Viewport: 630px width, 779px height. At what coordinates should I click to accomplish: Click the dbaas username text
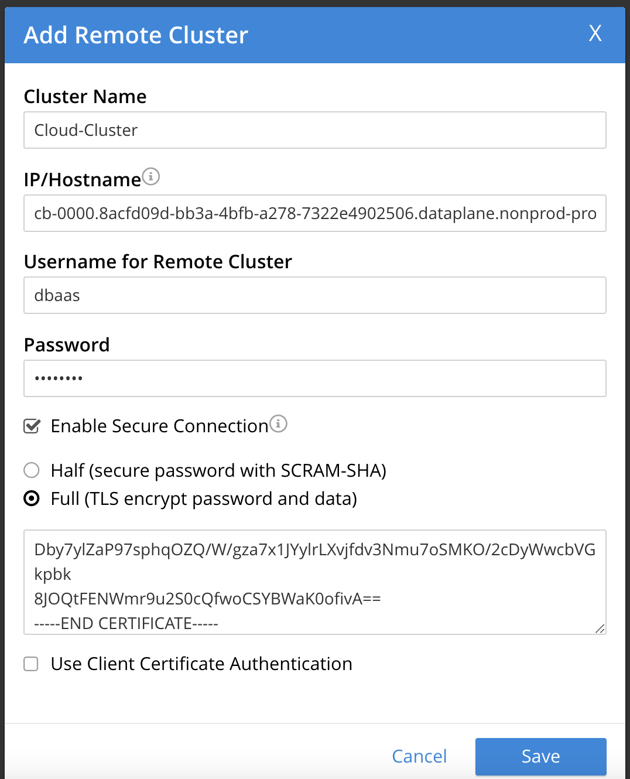pyautogui.click(x=57, y=295)
